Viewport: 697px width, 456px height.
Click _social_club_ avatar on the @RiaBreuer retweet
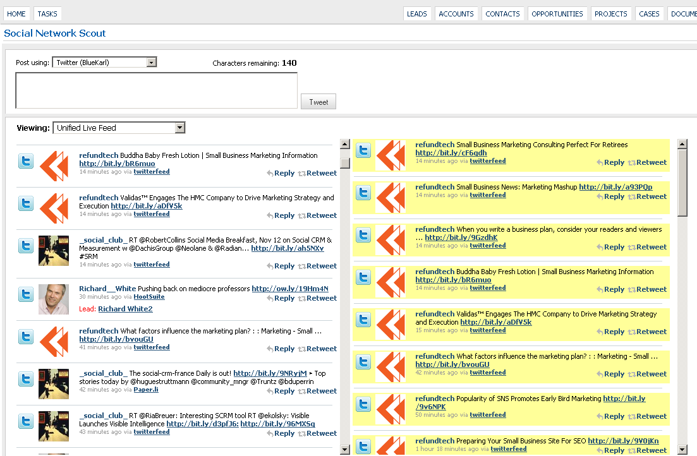54,426
